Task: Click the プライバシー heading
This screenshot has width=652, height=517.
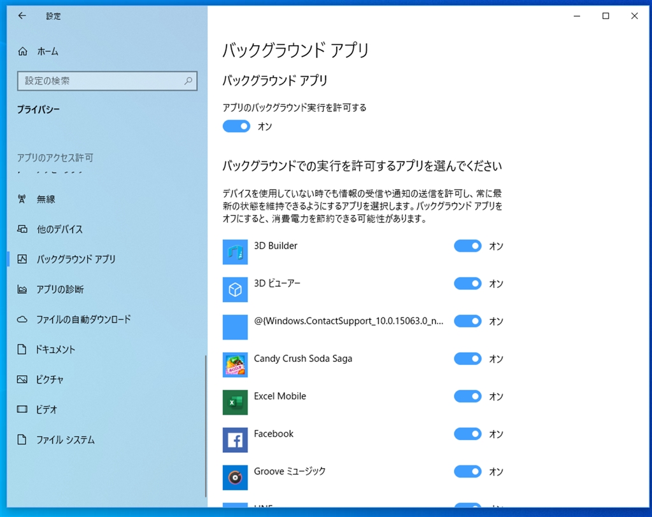Action: pyautogui.click(x=38, y=109)
